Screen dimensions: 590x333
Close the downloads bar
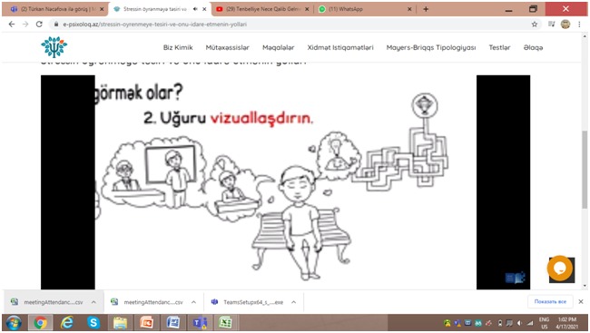pos(581,302)
